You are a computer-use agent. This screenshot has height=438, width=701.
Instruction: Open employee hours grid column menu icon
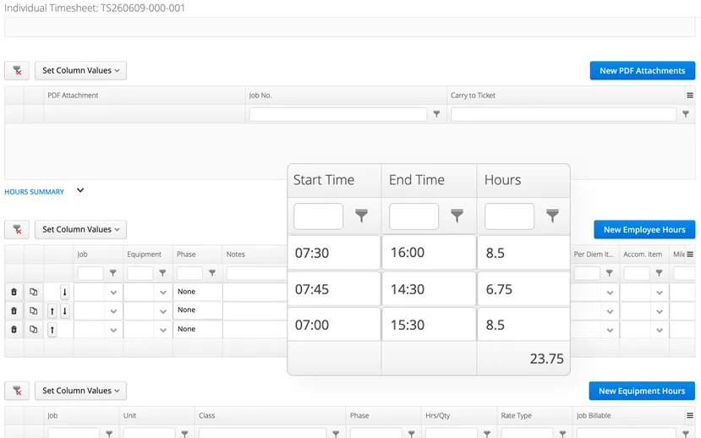[x=690, y=255]
